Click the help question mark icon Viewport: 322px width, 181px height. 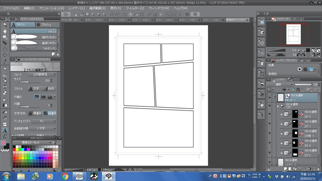point(195,14)
